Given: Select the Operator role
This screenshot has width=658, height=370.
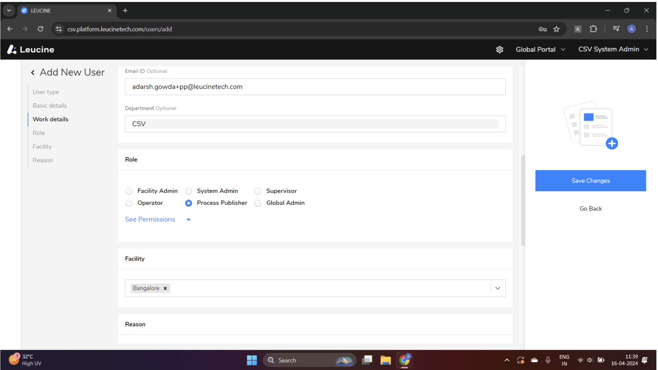Looking at the screenshot, I should tap(129, 203).
